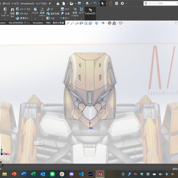The height and width of the screenshot is (178, 178).
Task: Expand the Curves dropdown arrow
Action: tap(81, 19)
